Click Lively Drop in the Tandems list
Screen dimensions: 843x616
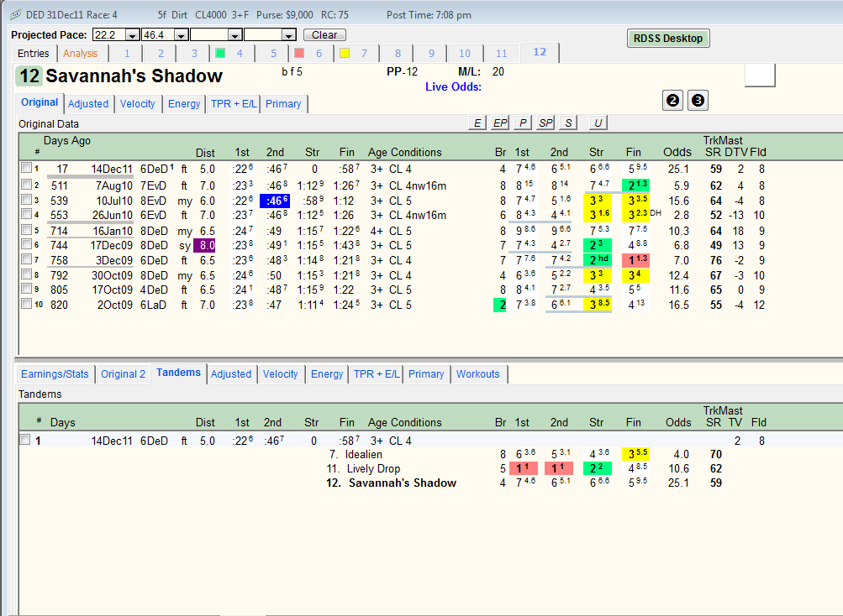point(374,468)
